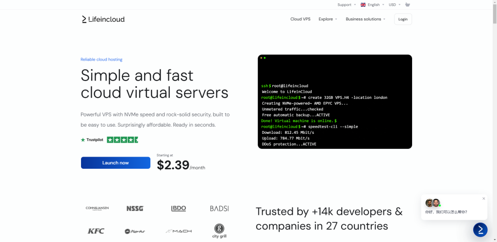Expand the Explore menu
This screenshot has width=497, height=242.
coord(328,19)
